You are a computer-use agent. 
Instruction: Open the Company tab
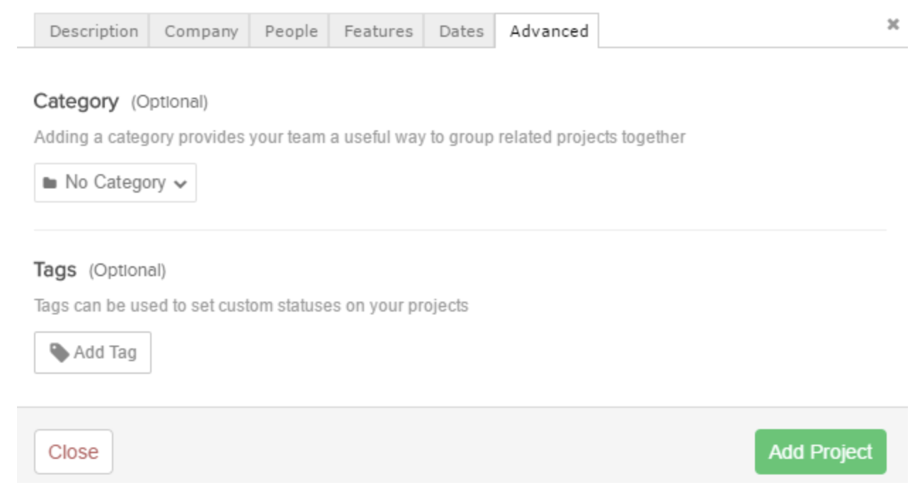coord(200,31)
